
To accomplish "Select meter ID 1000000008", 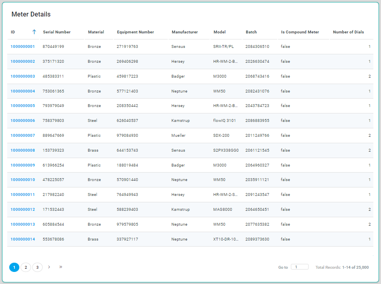I will tap(23, 150).
